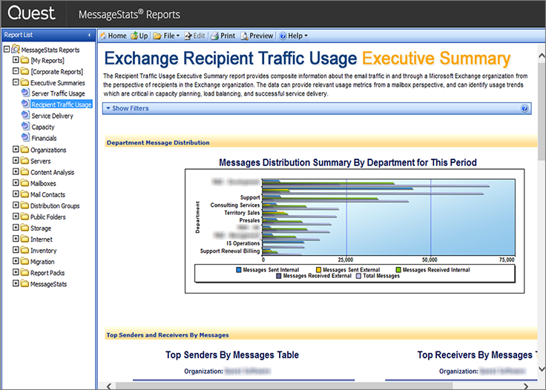Click the filters help icon on Show Filters bar
Screen dimensions: 546x390
click(x=524, y=108)
